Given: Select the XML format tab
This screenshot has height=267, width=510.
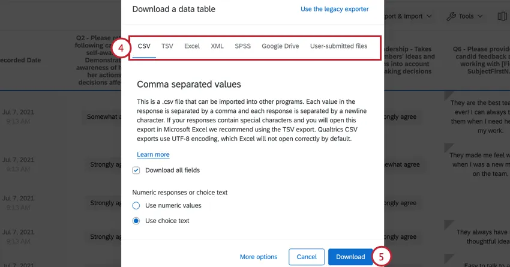Looking at the screenshot, I should (x=217, y=46).
